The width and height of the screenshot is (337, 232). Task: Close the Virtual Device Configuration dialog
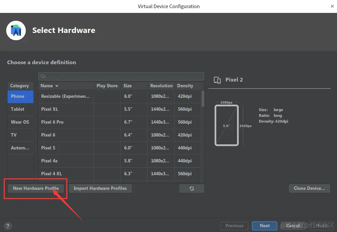click(332, 6)
